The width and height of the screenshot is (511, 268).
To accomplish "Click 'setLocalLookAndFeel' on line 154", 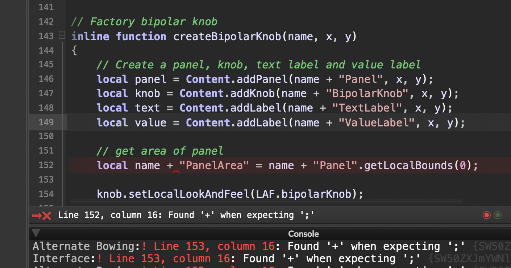I will click(x=189, y=194).
